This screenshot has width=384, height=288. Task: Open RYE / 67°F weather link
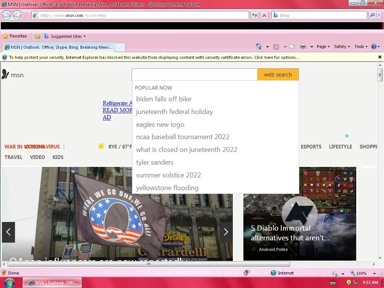point(120,147)
